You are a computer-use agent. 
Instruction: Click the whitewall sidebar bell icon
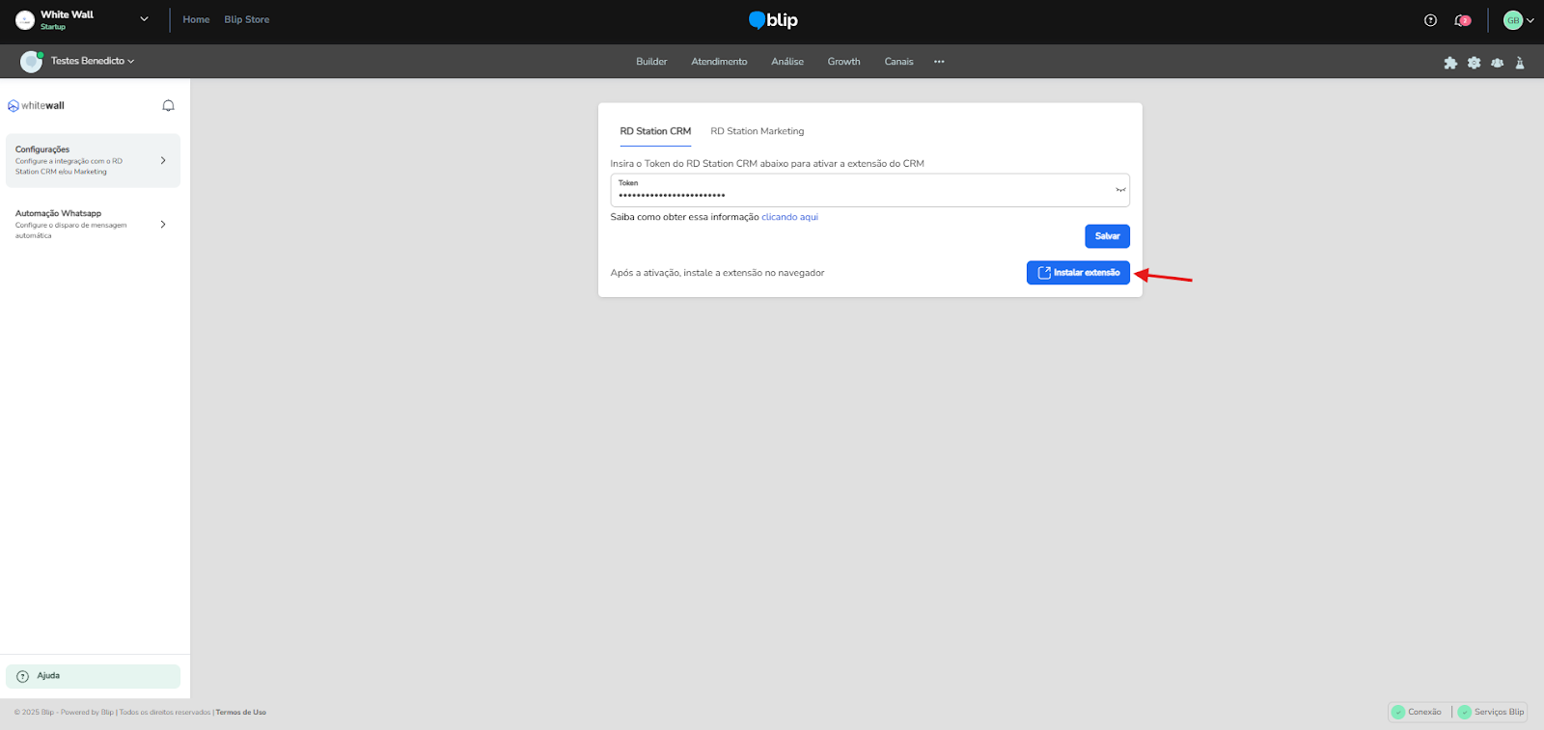[x=168, y=106]
